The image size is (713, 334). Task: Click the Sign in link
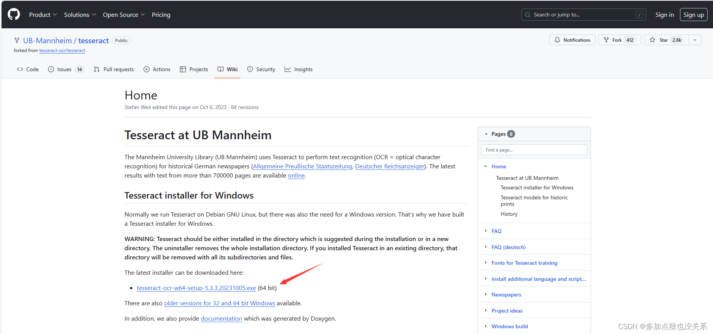pyautogui.click(x=664, y=15)
